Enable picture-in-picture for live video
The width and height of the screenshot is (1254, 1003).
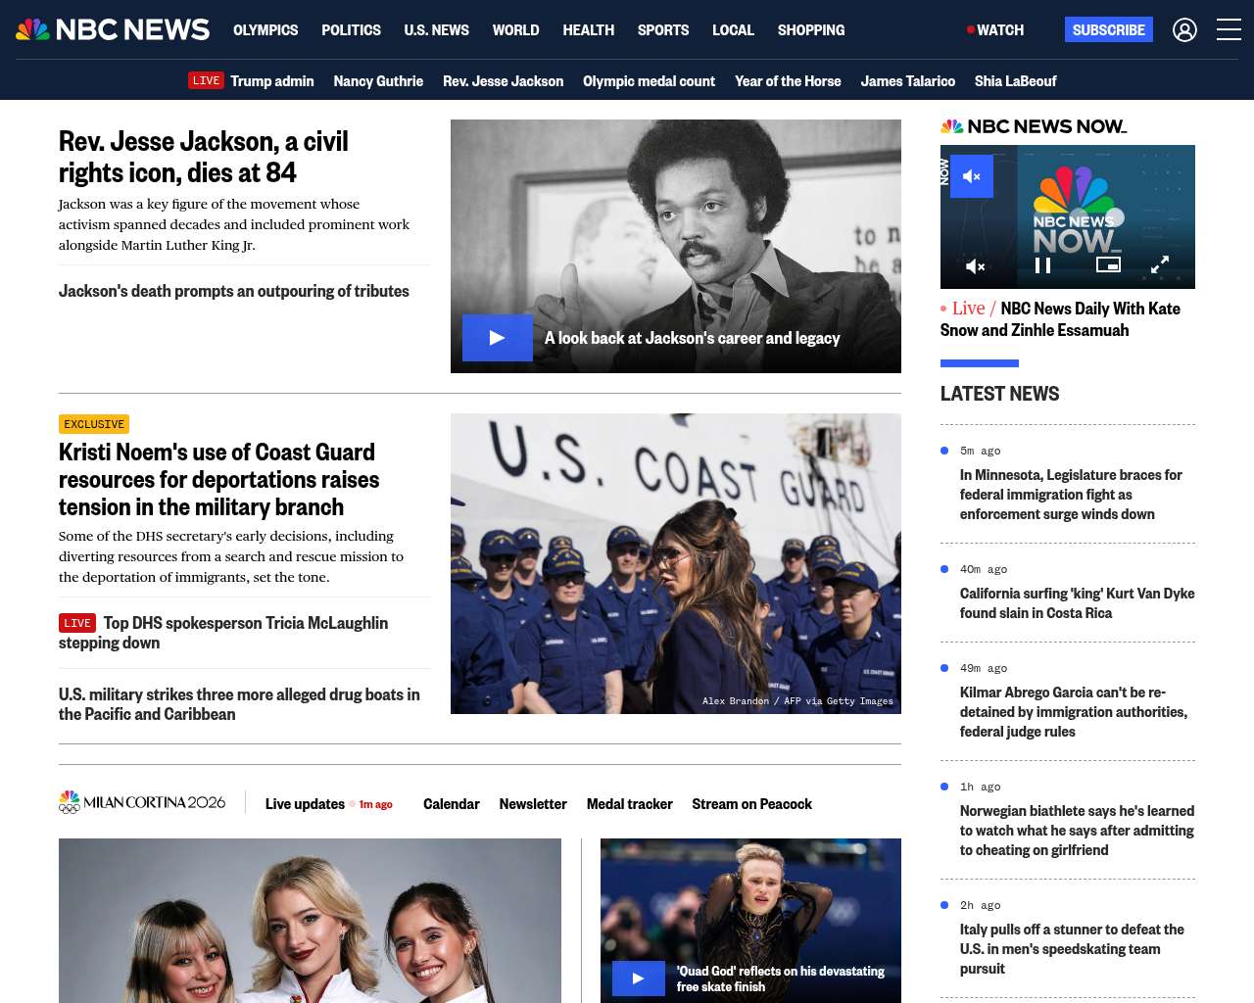[x=1108, y=264]
